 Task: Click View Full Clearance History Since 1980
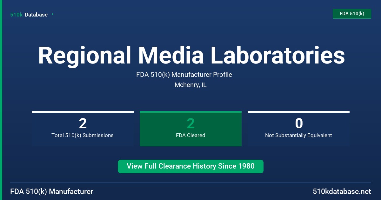190,166
